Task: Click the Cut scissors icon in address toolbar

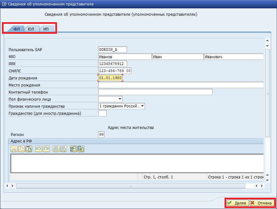Action: click(14, 149)
